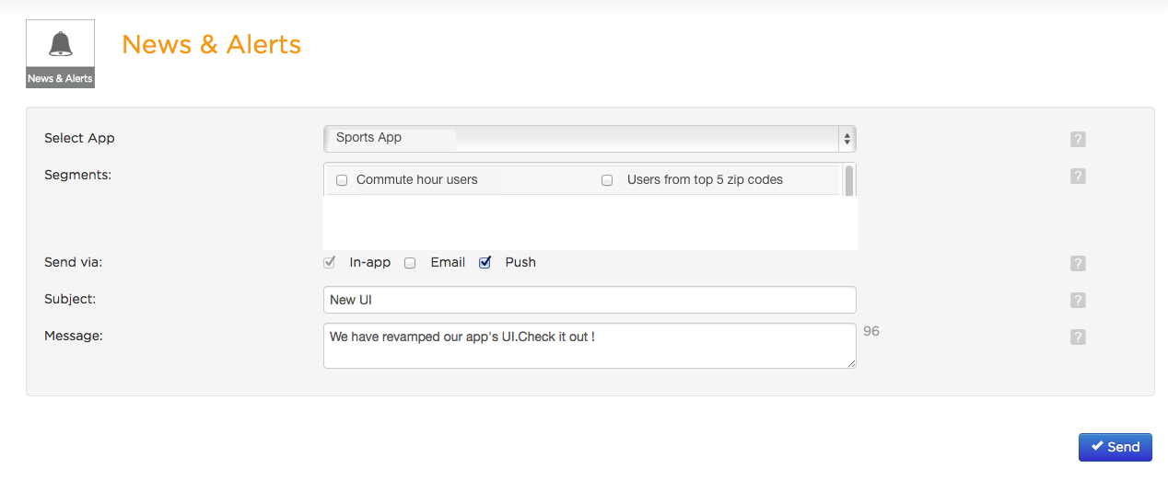Click the In-app checkbox
Viewport: 1168px width, 480px height.
[330, 263]
